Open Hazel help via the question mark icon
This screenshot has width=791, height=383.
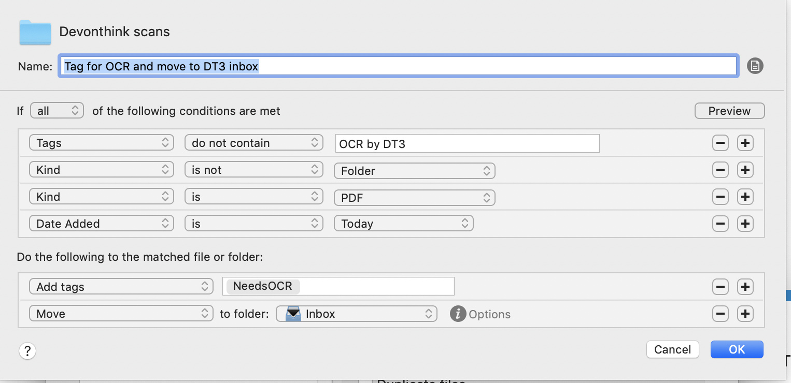[27, 351]
